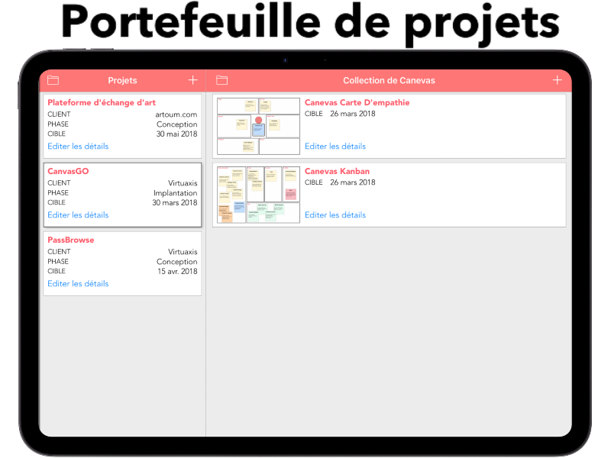Click the Canevas Carte D'empathie title
The width and height of the screenshot is (611, 458).
[357, 102]
